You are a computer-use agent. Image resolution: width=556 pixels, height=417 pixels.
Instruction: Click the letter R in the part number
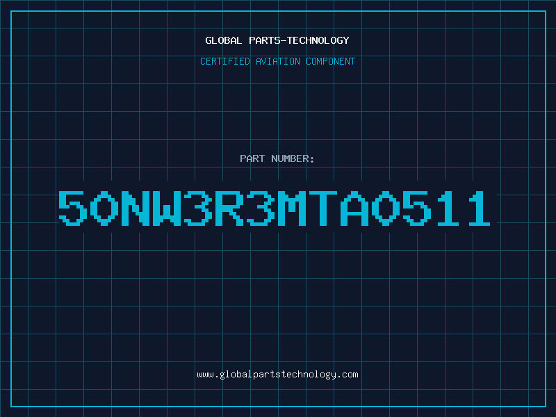(229, 208)
